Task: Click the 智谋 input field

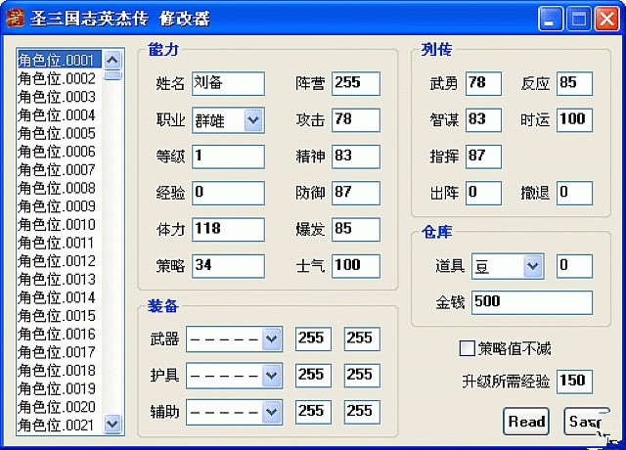Action: coord(483,119)
